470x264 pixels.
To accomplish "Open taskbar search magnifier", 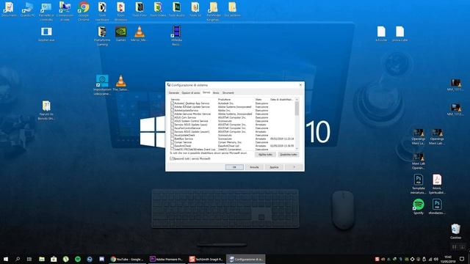I will coord(18,259).
